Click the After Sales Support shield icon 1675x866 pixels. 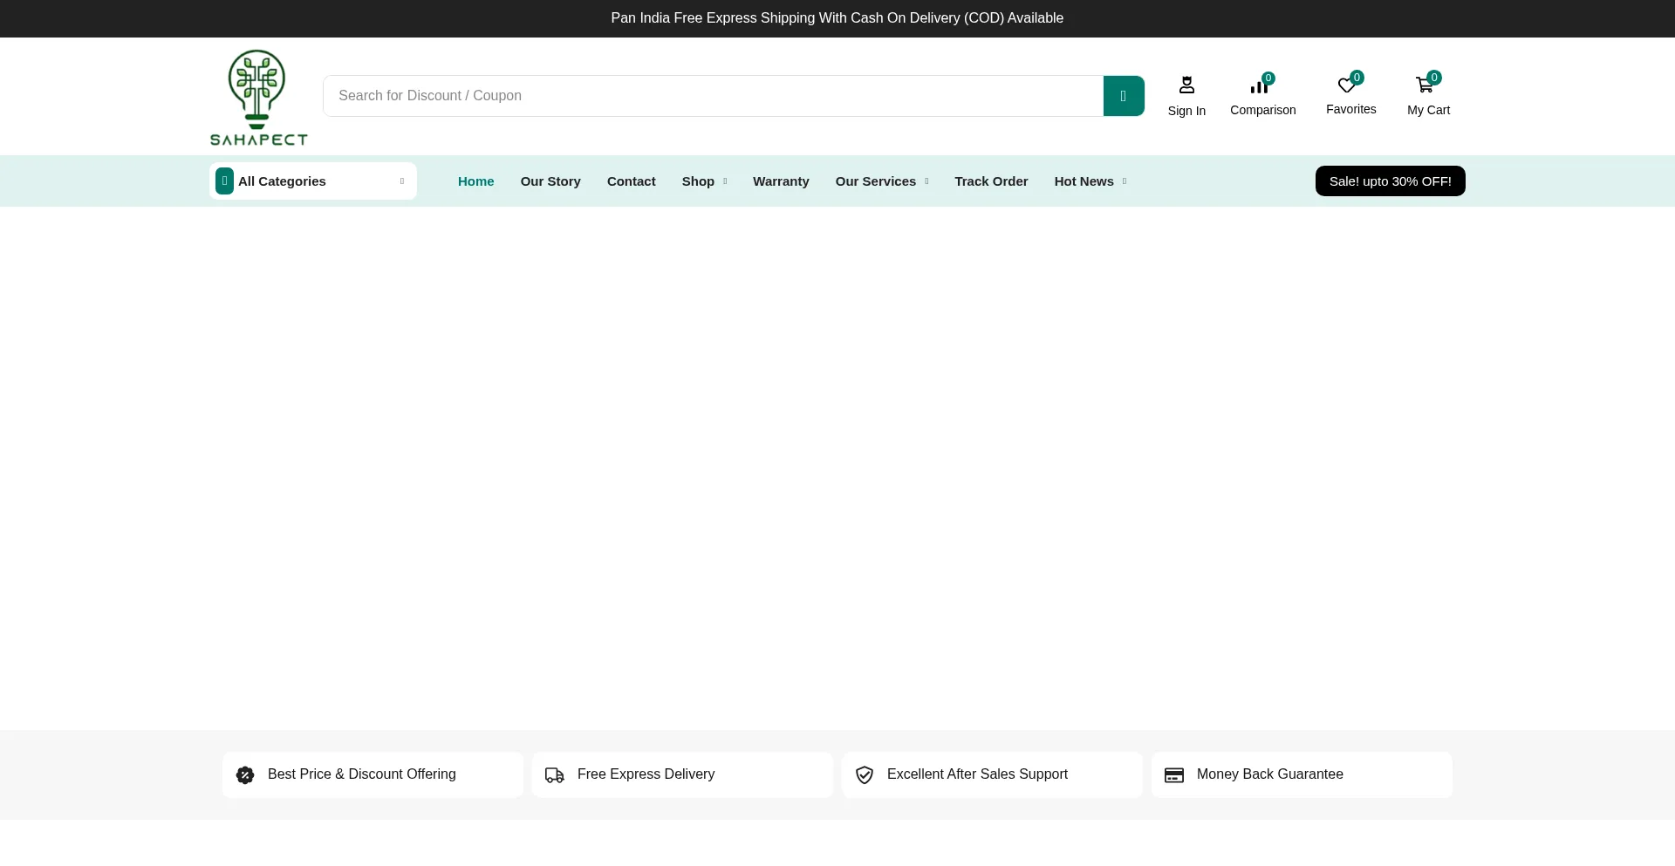865,775
